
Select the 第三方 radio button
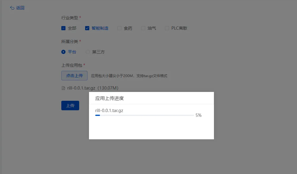pyautogui.click(x=87, y=51)
